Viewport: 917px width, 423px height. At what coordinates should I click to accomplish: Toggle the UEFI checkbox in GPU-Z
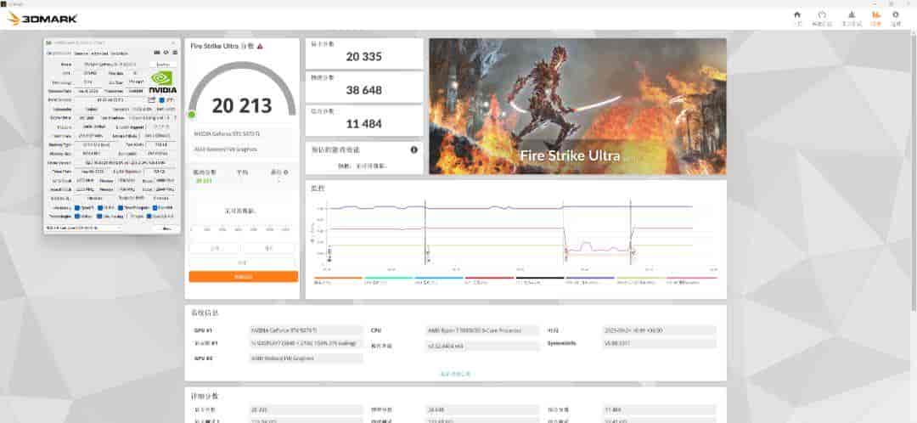[161, 100]
